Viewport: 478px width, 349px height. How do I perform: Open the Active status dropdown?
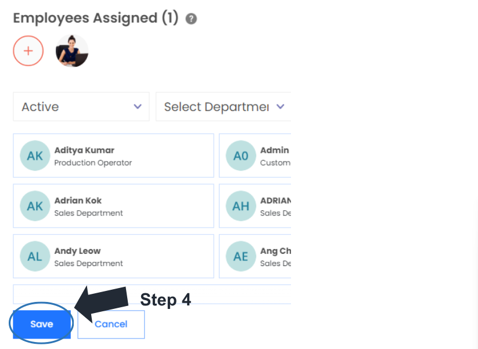click(x=81, y=107)
